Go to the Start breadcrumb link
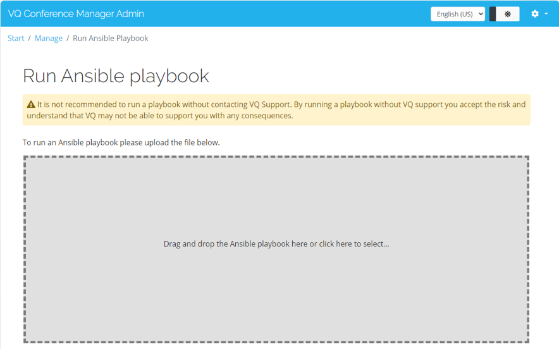 click(x=16, y=38)
